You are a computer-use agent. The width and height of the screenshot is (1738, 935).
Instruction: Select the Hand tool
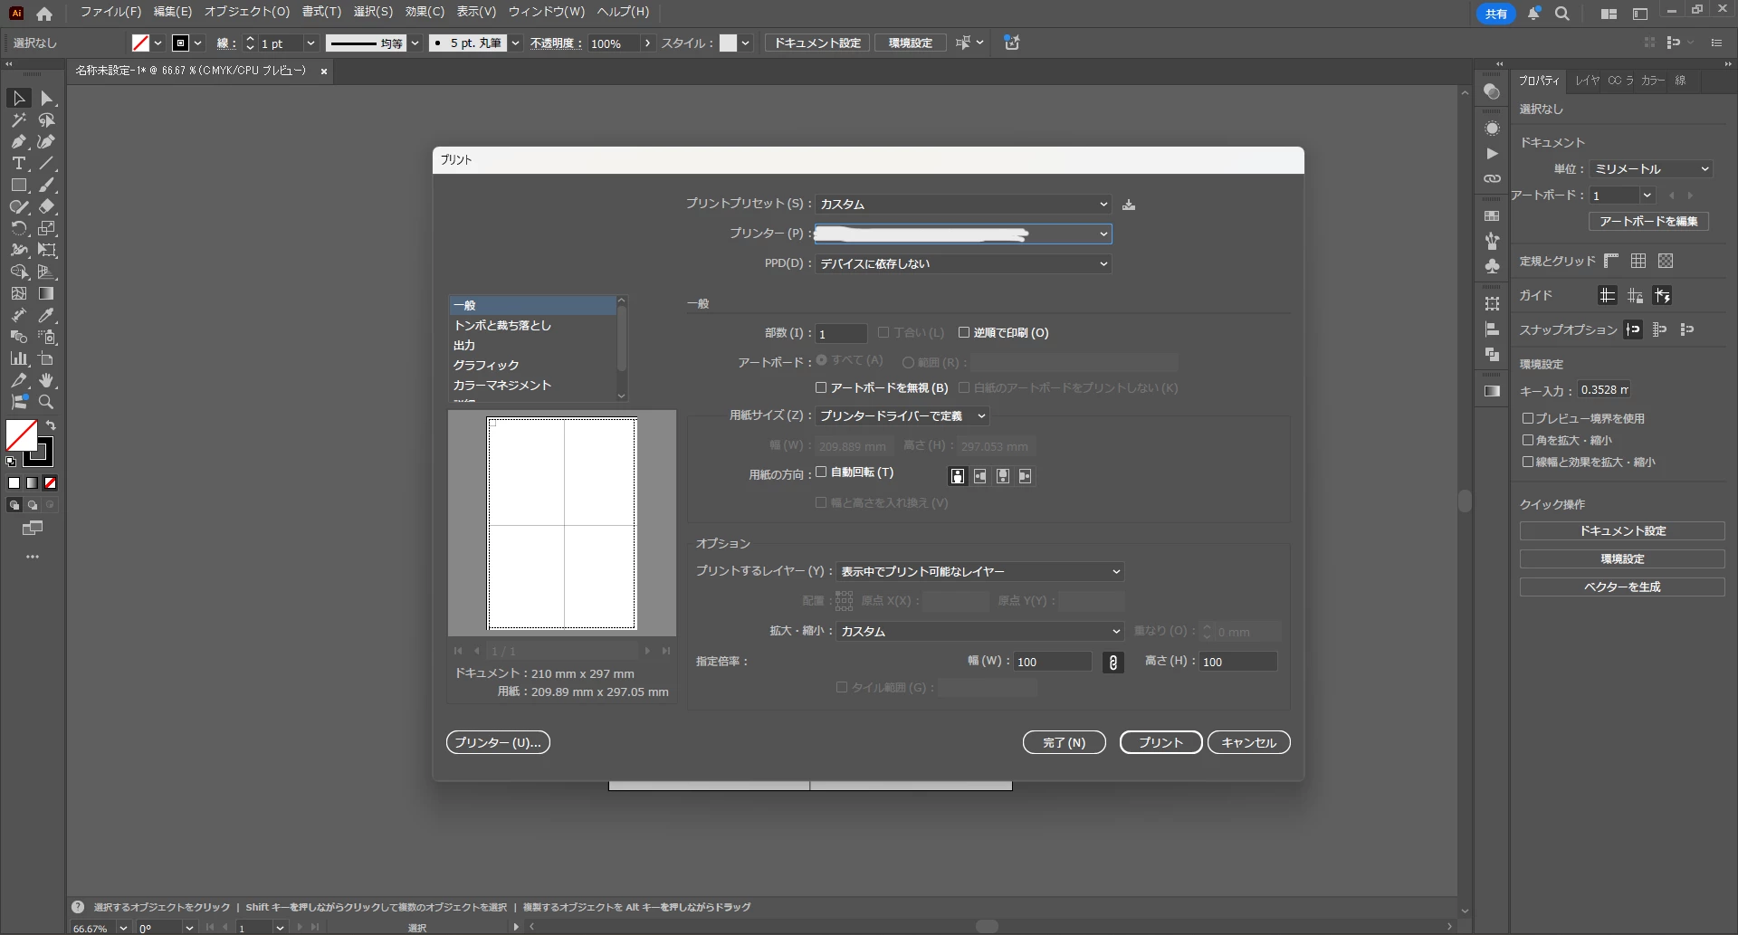pos(47,381)
